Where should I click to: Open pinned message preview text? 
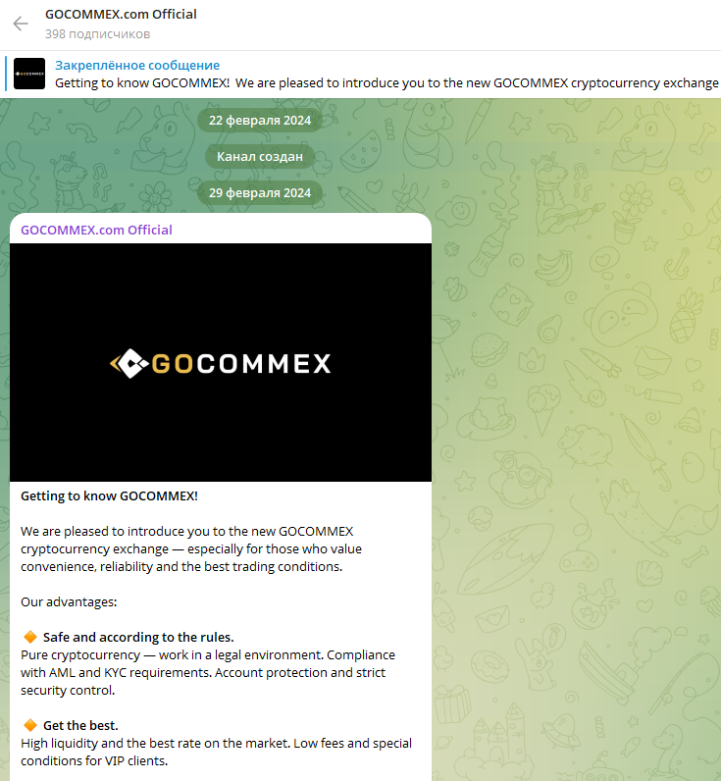386,82
